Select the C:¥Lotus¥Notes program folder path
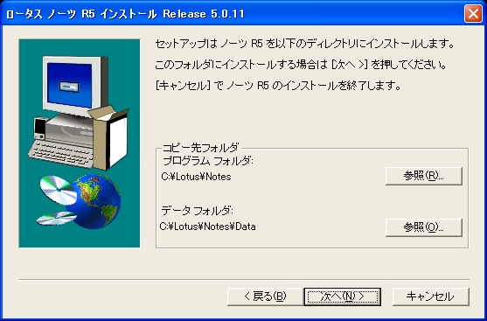 coord(197,177)
